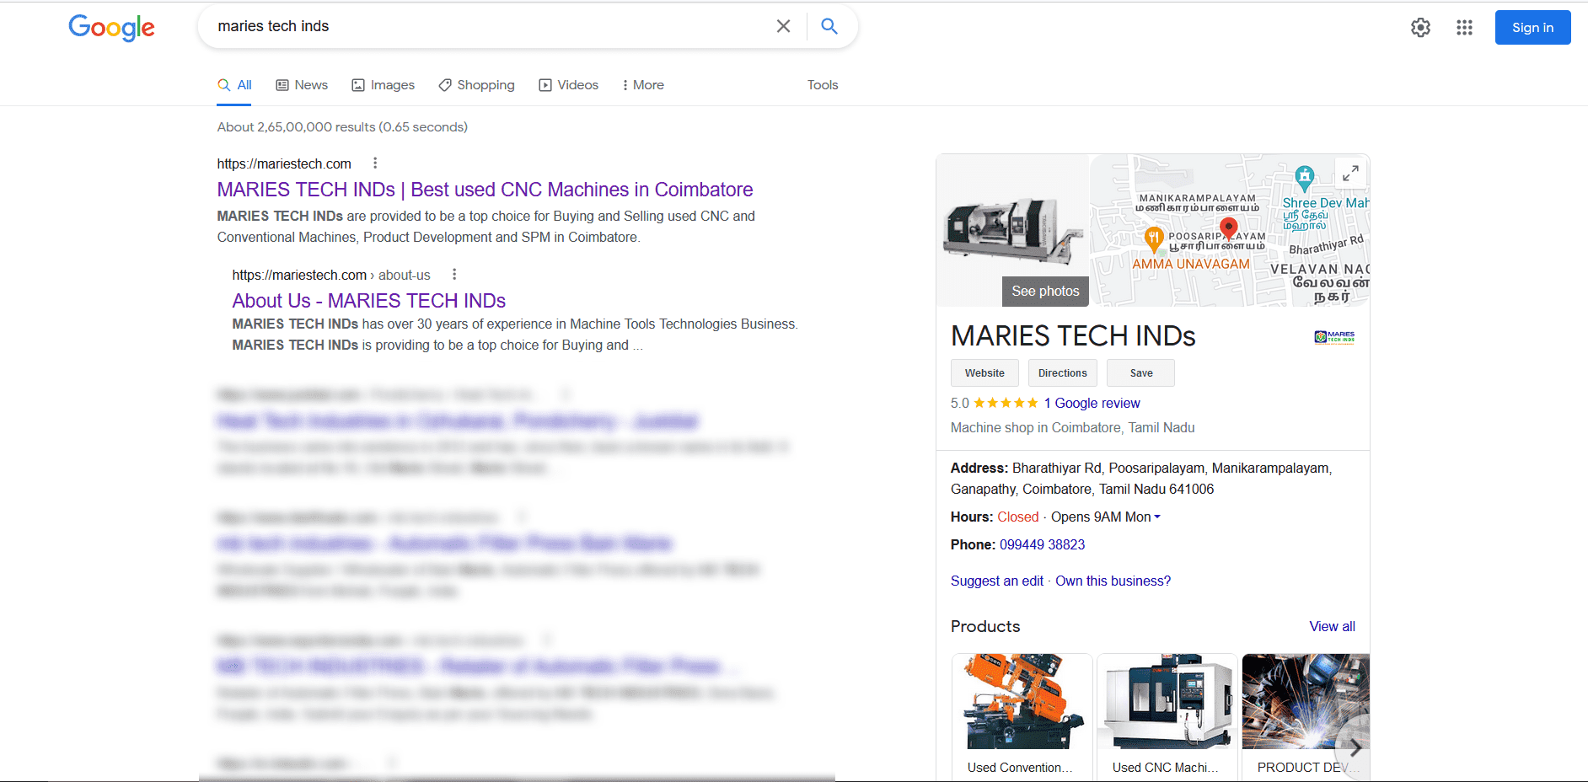Image resolution: width=1588 pixels, height=782 pixels.
Task: Save the MARIES TECH INDs listing
Action: click(x=1141, y=373)
